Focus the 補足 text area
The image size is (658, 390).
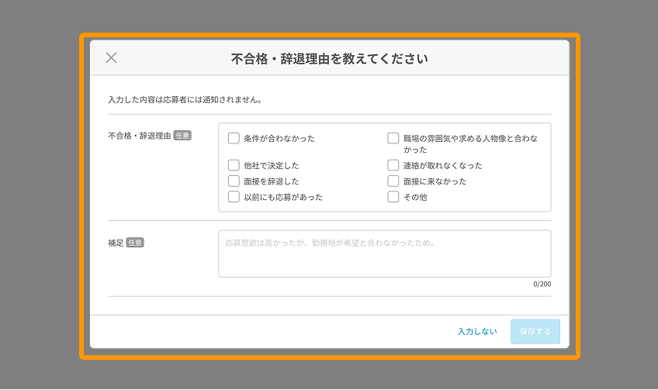coord(384,254)
